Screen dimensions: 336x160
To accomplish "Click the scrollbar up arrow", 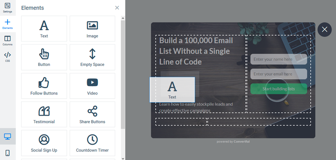I will pos(123,18).
